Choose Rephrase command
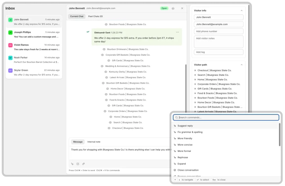The height and width of the screenshot is (186, 285). (225, 157)
